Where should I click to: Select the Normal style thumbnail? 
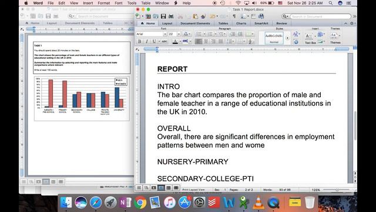click(x=274, y=38)
